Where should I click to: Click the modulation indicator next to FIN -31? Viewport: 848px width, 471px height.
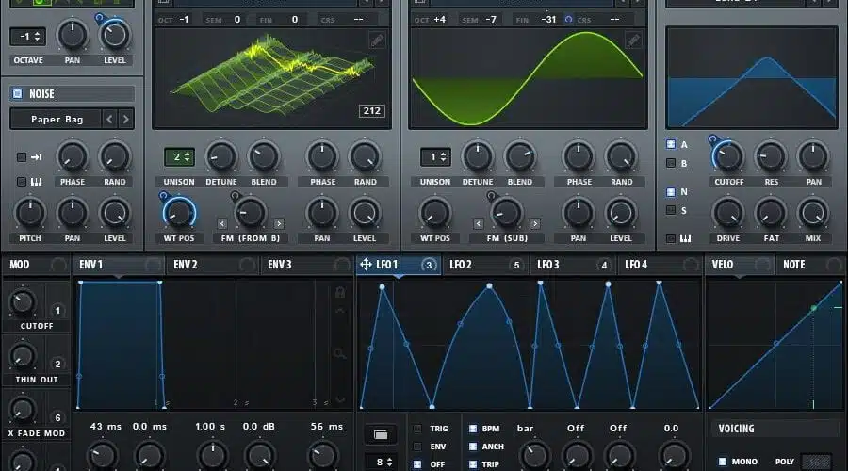[568, 20]
